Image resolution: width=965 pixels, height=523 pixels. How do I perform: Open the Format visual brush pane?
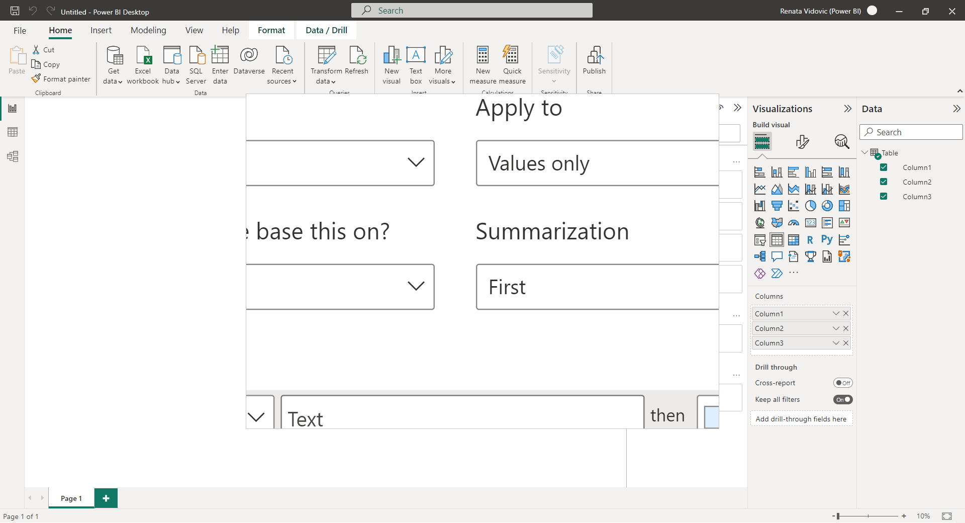tap(802, 142)
